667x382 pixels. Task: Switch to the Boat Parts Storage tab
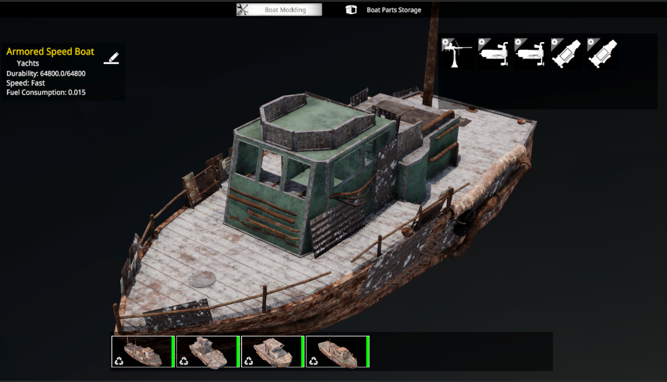pos(394,10)
